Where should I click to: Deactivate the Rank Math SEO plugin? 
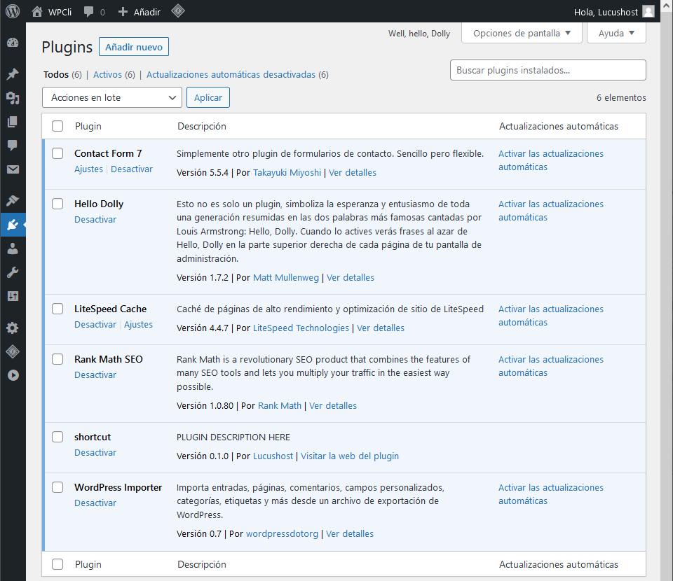pyautogui.click(x=95, y=375)
